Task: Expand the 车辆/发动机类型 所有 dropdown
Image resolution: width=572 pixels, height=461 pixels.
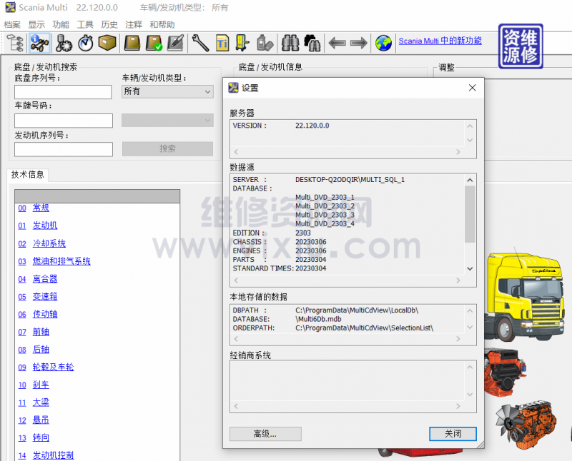Action: (167, 91)
